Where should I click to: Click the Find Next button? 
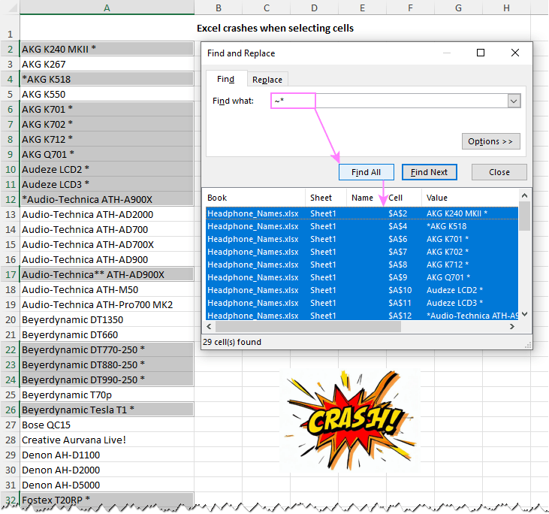[429, 172]
